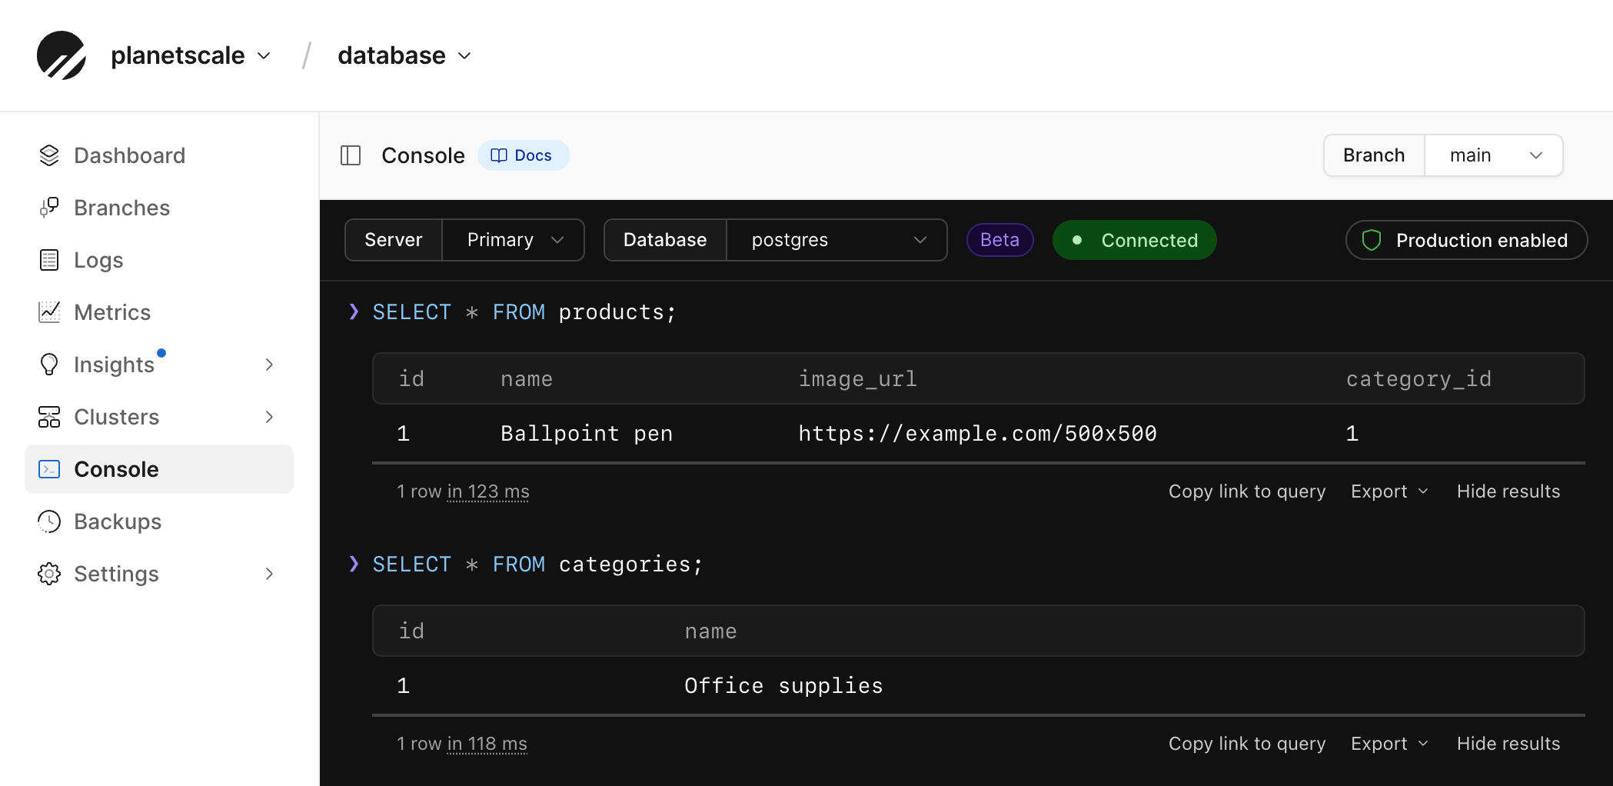The height and width of the screenshot is (786, 1613).
Task: Click the book icon in Docs badge
Action: (x=499, y=155)
